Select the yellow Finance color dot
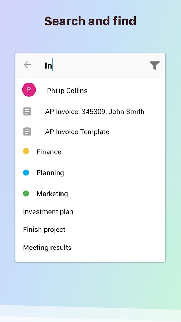 (26, 151)
